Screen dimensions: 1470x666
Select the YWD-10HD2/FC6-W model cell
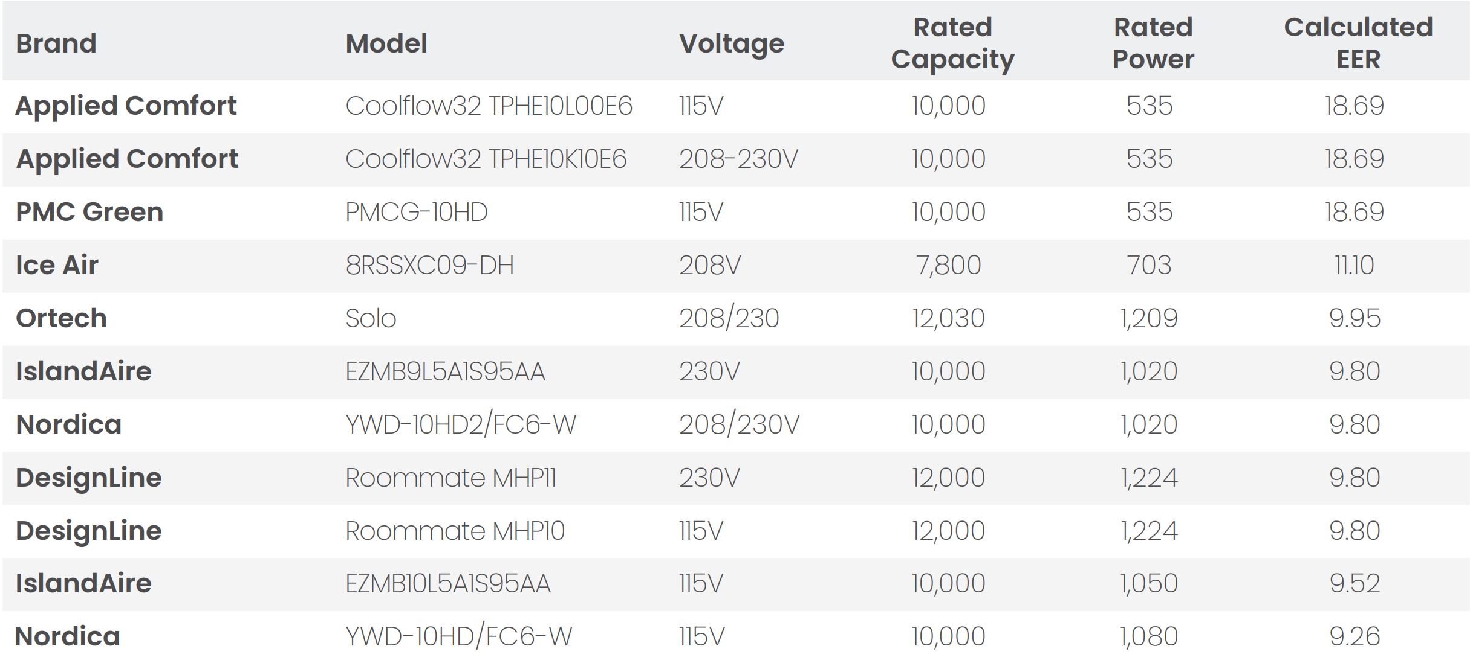(x=460, y=425)
